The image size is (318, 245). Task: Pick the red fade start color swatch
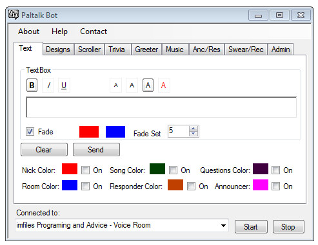89,132
